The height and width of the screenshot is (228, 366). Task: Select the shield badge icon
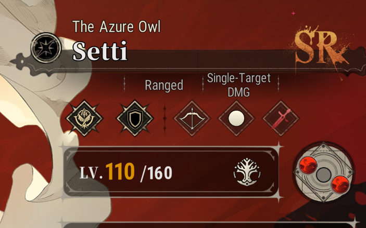[x=135, y=118]
